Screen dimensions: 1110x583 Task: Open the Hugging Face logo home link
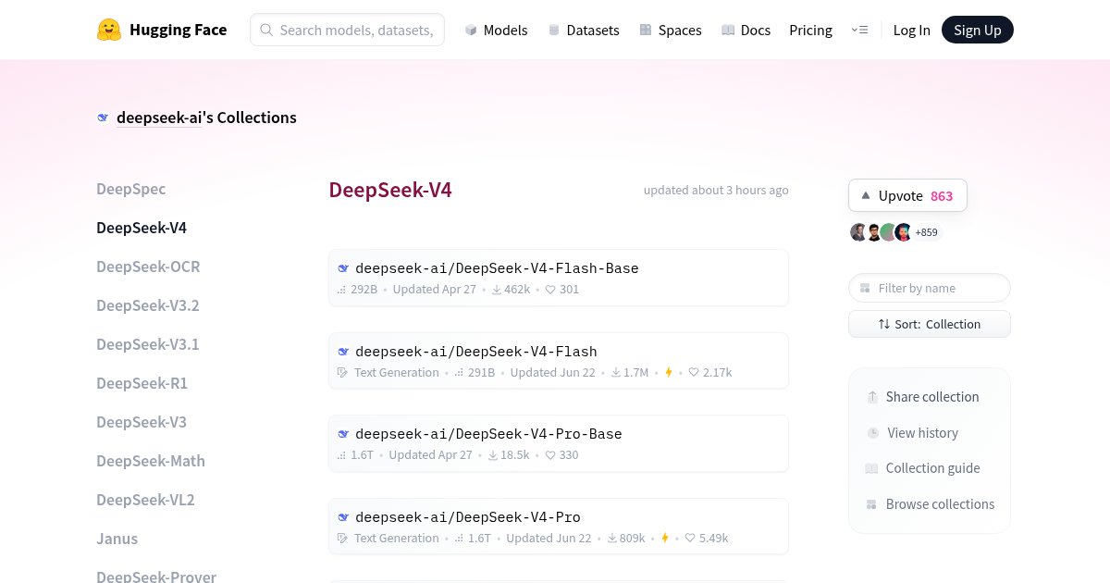162,30
